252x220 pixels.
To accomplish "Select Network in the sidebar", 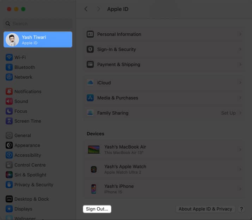I will 38,77.
